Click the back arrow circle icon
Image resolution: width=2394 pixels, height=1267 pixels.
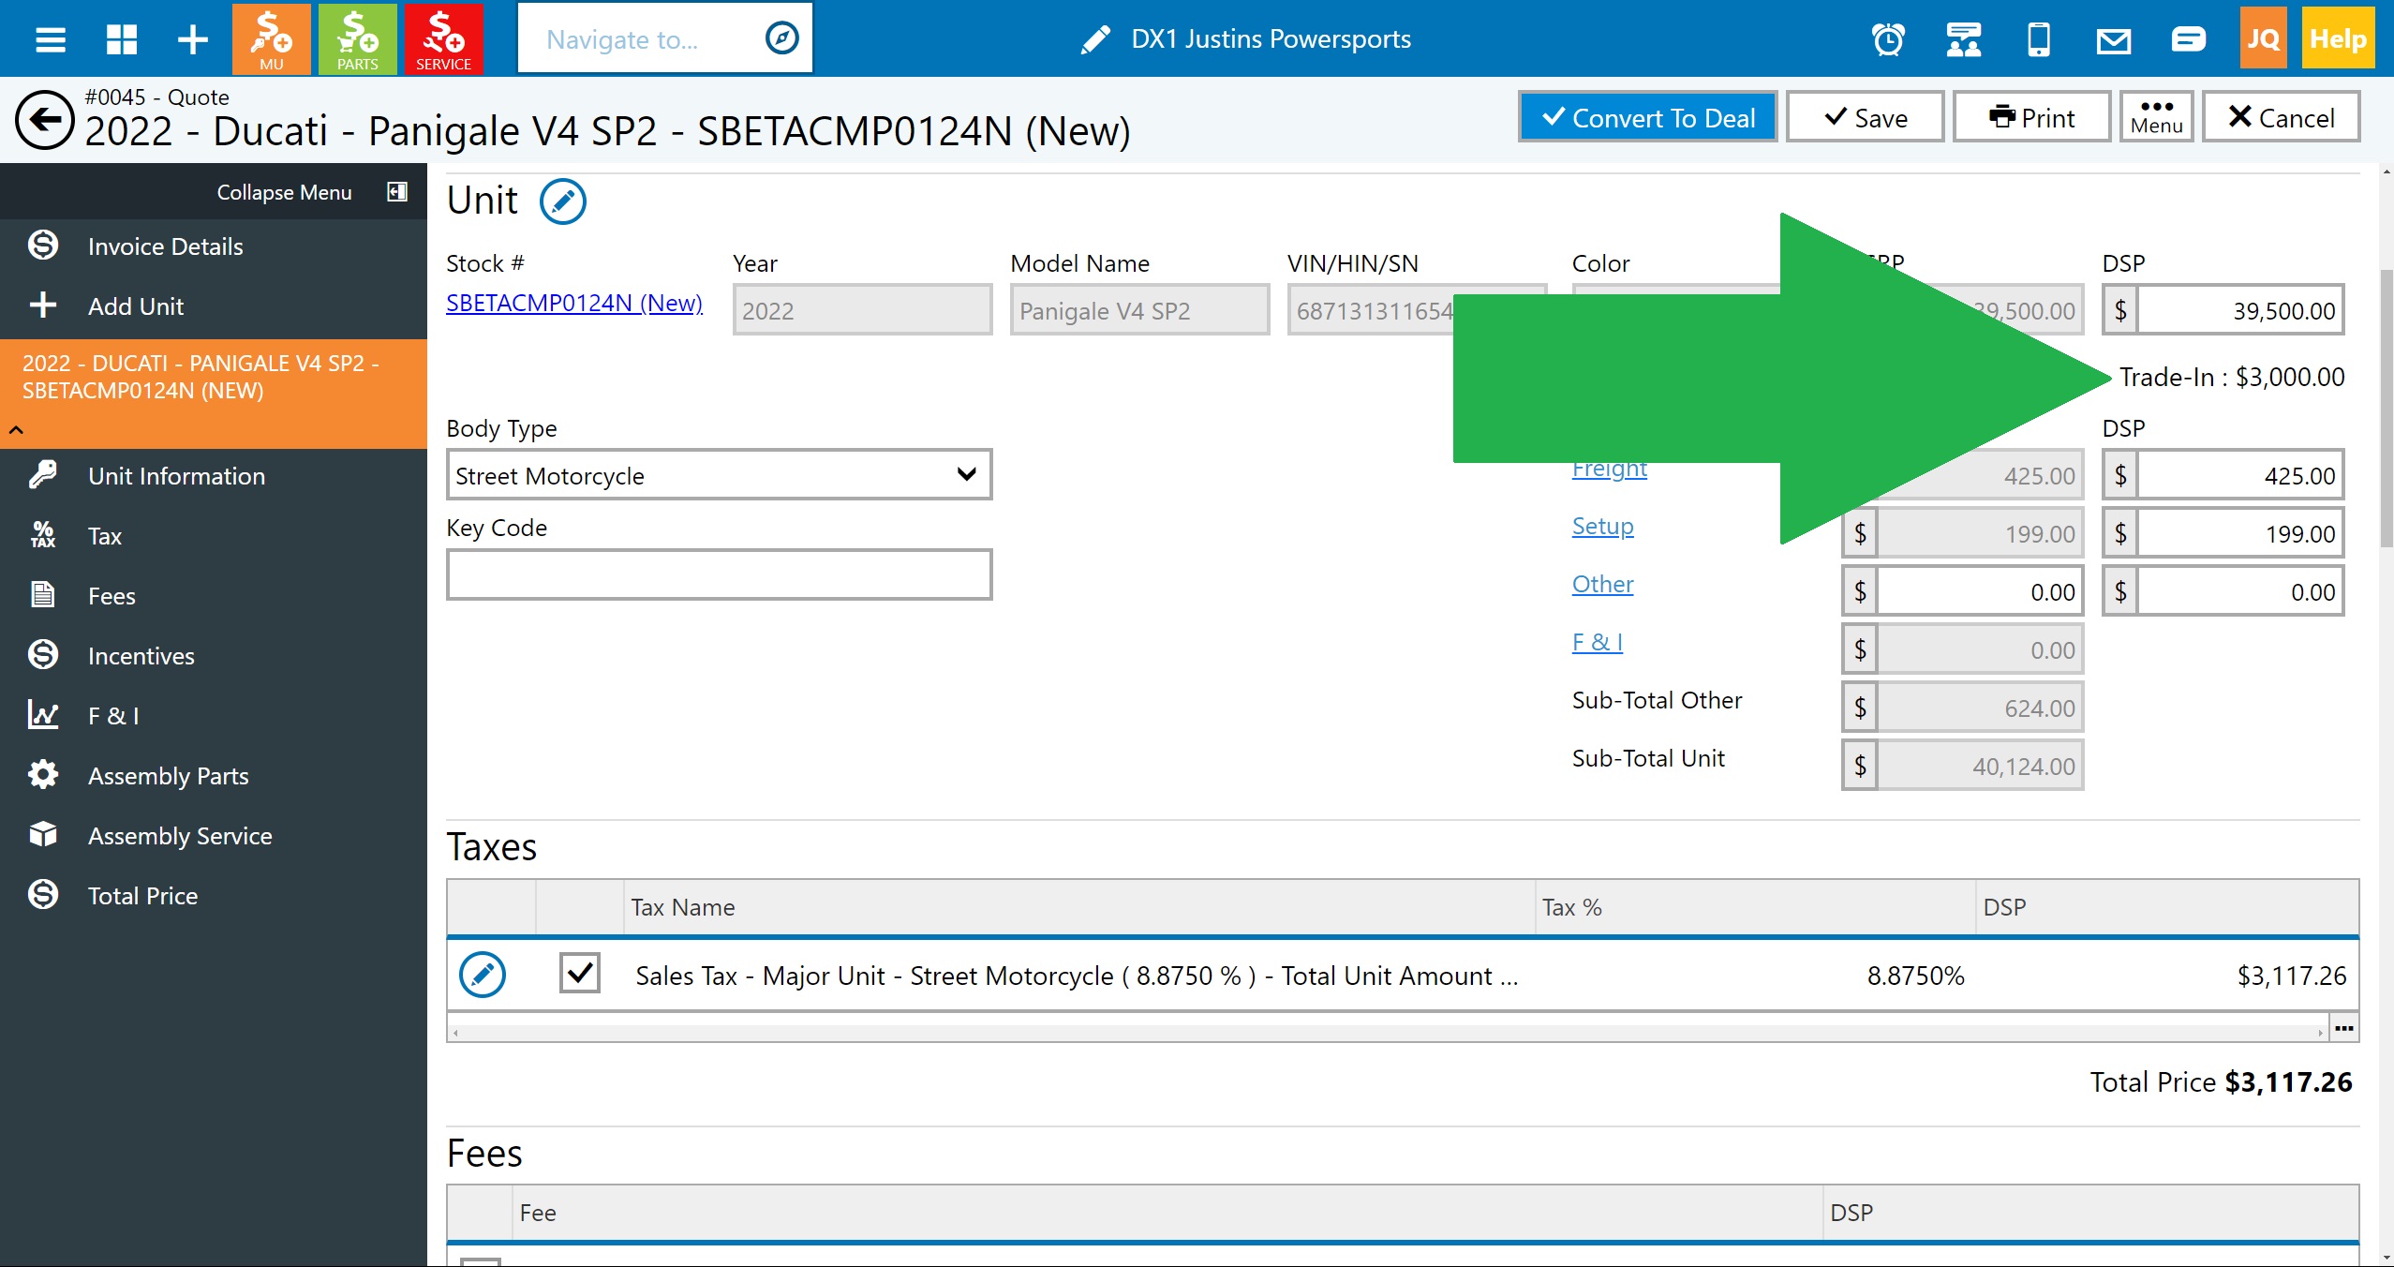coord(44,120)
